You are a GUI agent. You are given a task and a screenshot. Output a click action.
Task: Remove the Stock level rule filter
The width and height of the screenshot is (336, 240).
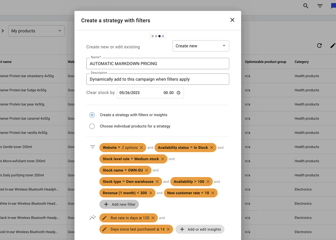[163, 159]
